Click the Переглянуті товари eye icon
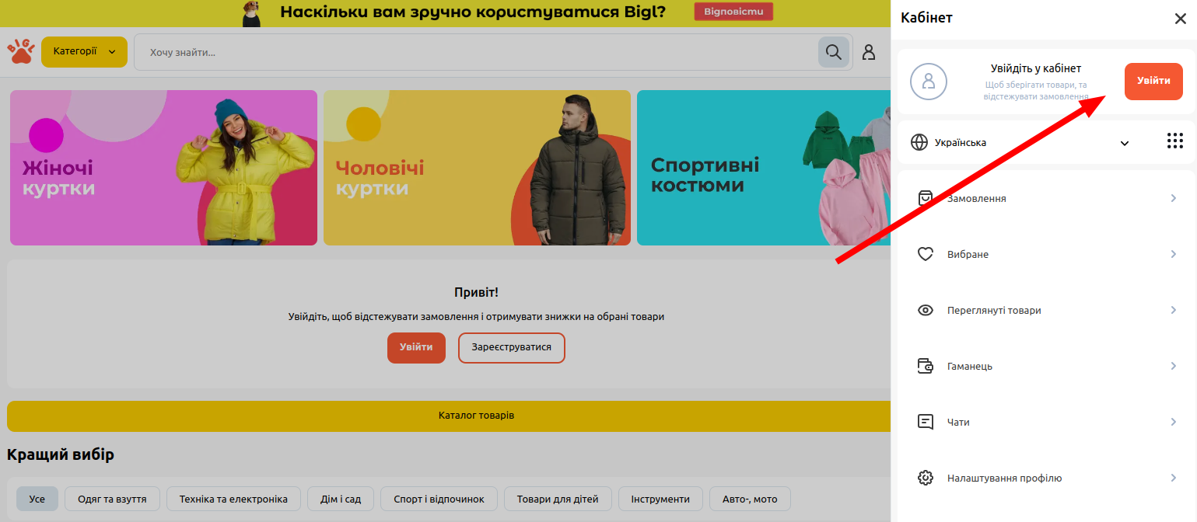This screenshot has height=522, width=1197. pyautogui.click(x=925, y=310)
